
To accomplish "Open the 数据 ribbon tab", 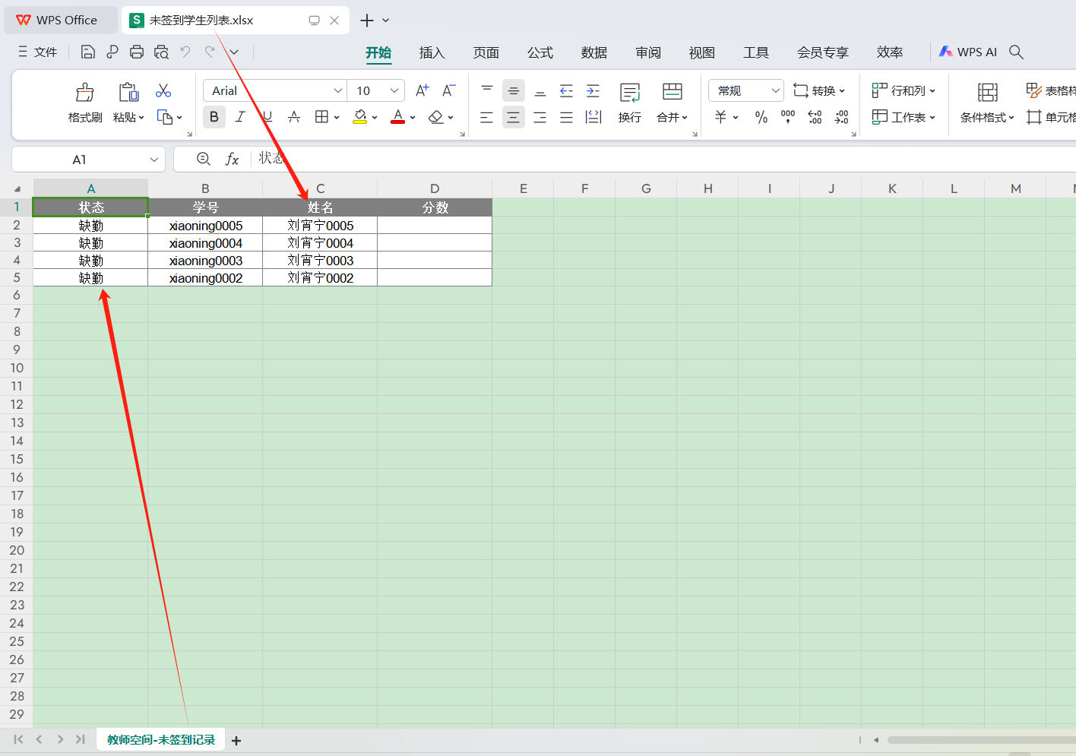I will (593, 52).
